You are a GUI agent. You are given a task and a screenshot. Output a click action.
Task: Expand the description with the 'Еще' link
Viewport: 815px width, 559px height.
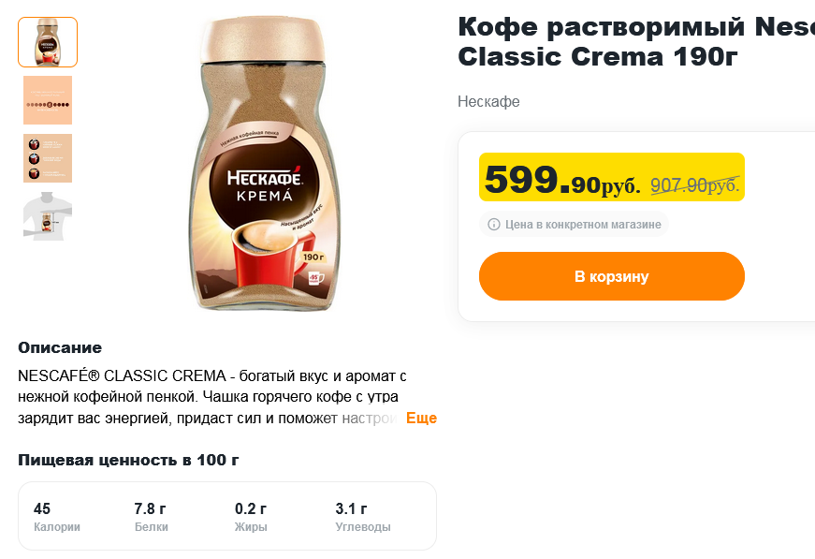pyautogui.click(x=421, y=418)
